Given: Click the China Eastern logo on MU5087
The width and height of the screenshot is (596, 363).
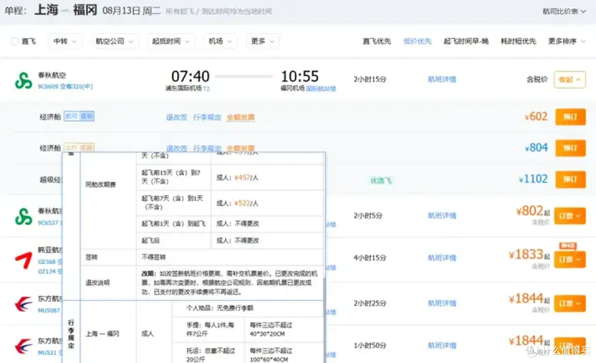Looking at the screenshot, I should coord(24,304).
